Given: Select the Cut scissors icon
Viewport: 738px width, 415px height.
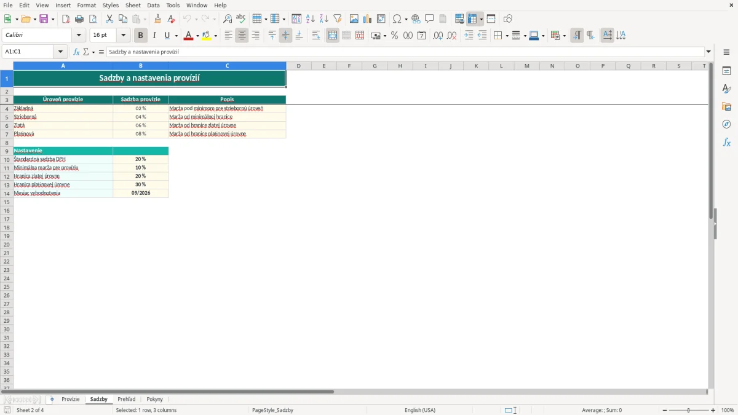Looking at the screenshot, I should (109, 19).
